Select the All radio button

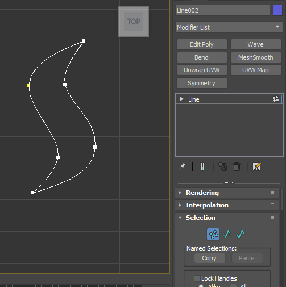[233, 286]
